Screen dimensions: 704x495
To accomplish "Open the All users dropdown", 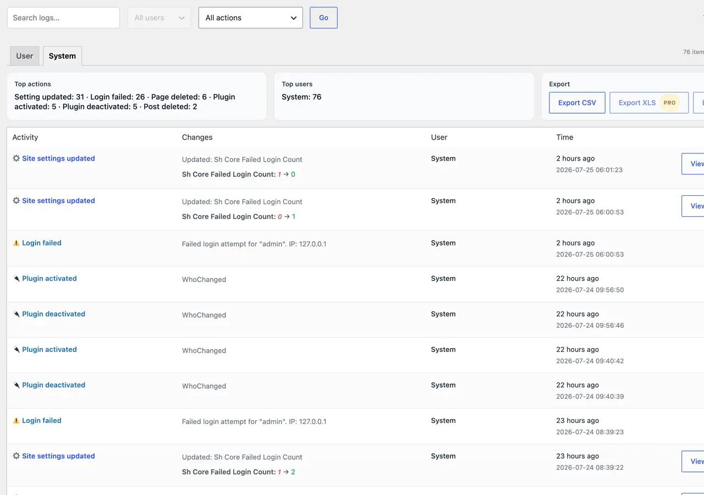I will pyautogui.click(x=159, y=18).
